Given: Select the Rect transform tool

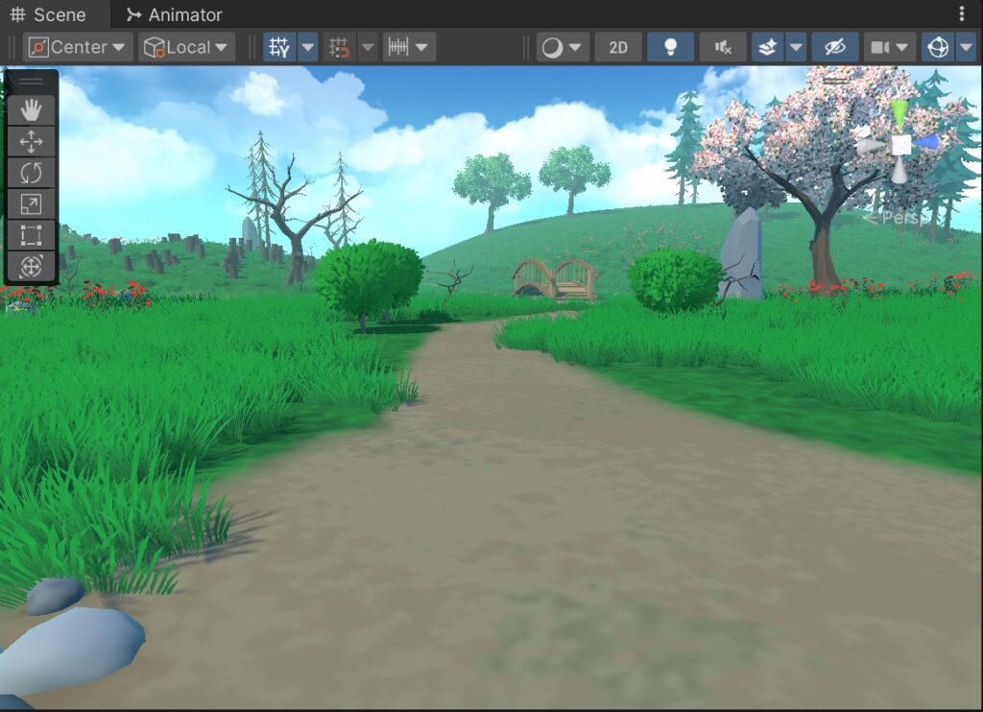Looking at the screenshot, I should coord(31,235).
